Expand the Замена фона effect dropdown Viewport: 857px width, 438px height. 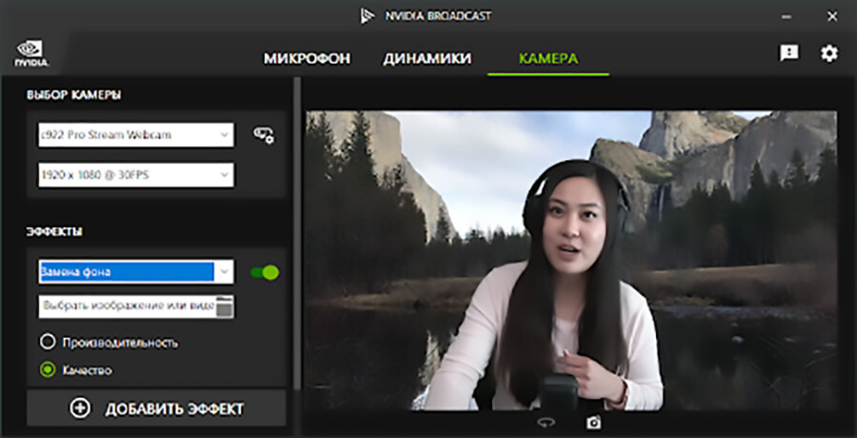click(136, 271)
